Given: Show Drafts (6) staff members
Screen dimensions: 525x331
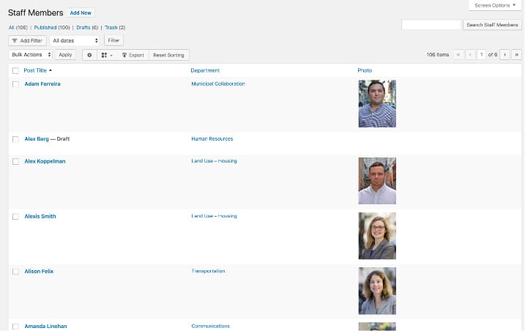Looking at the screenshot, I should 87,28.
